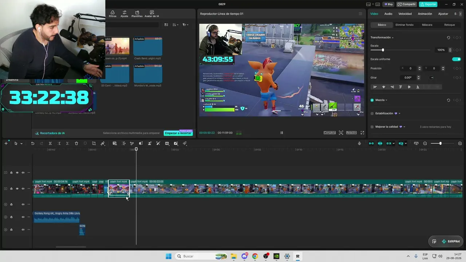Screen dimensions: 466x262
Task: Expand the Estabilización section arrow
Action: pyautogui.click(x=399, y=114)
